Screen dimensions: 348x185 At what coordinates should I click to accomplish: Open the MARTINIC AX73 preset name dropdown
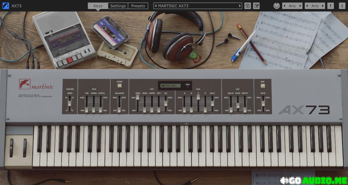(198, 6)
